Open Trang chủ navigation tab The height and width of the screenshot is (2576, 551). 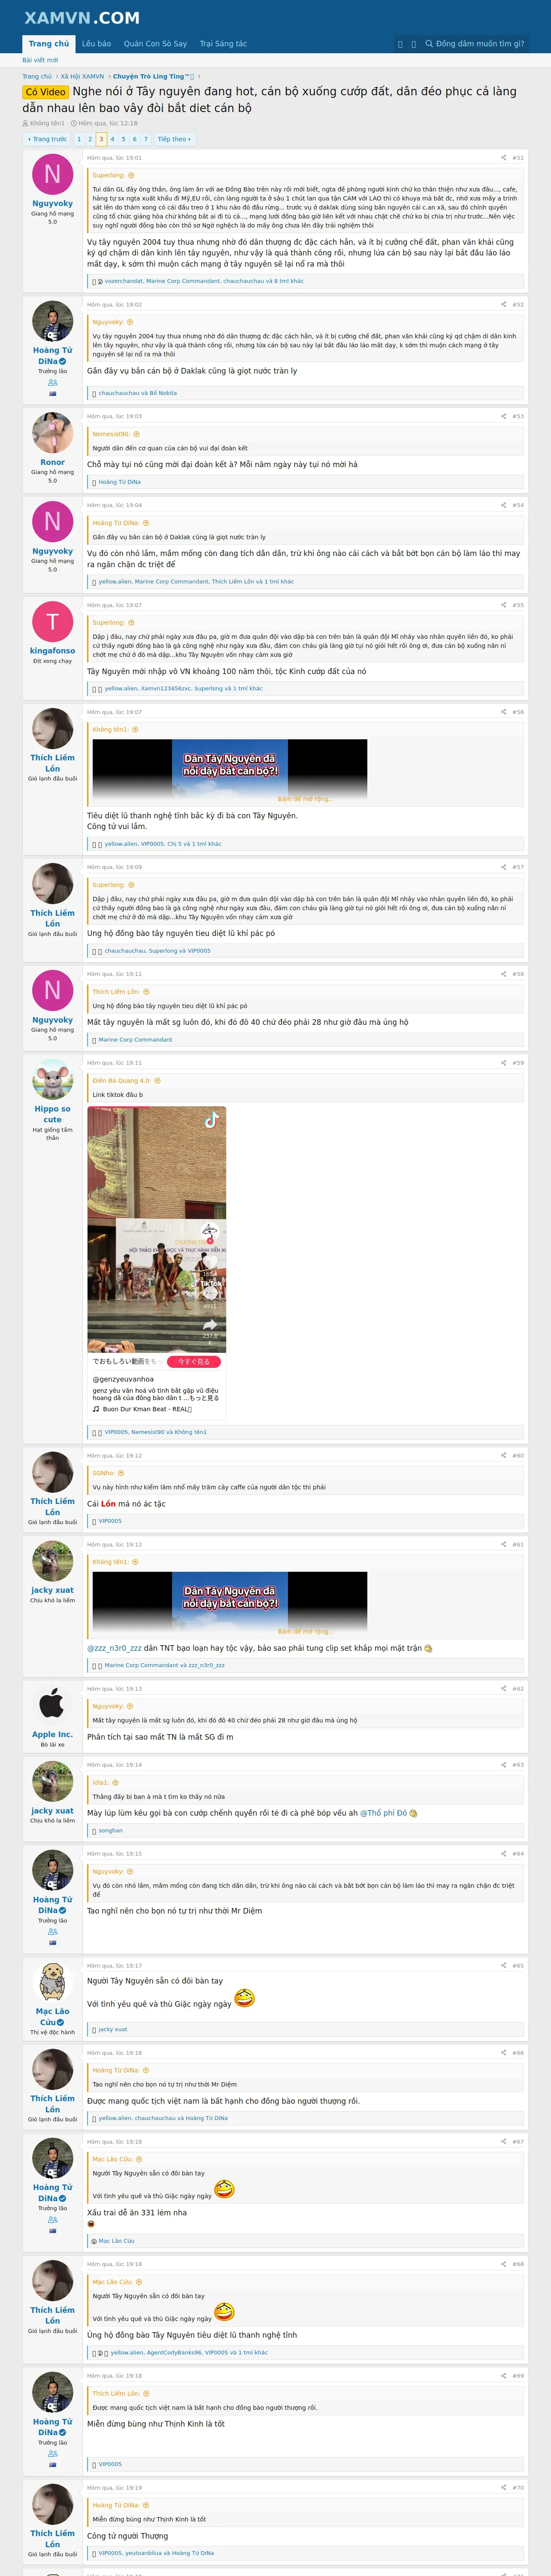pos(49,44)
